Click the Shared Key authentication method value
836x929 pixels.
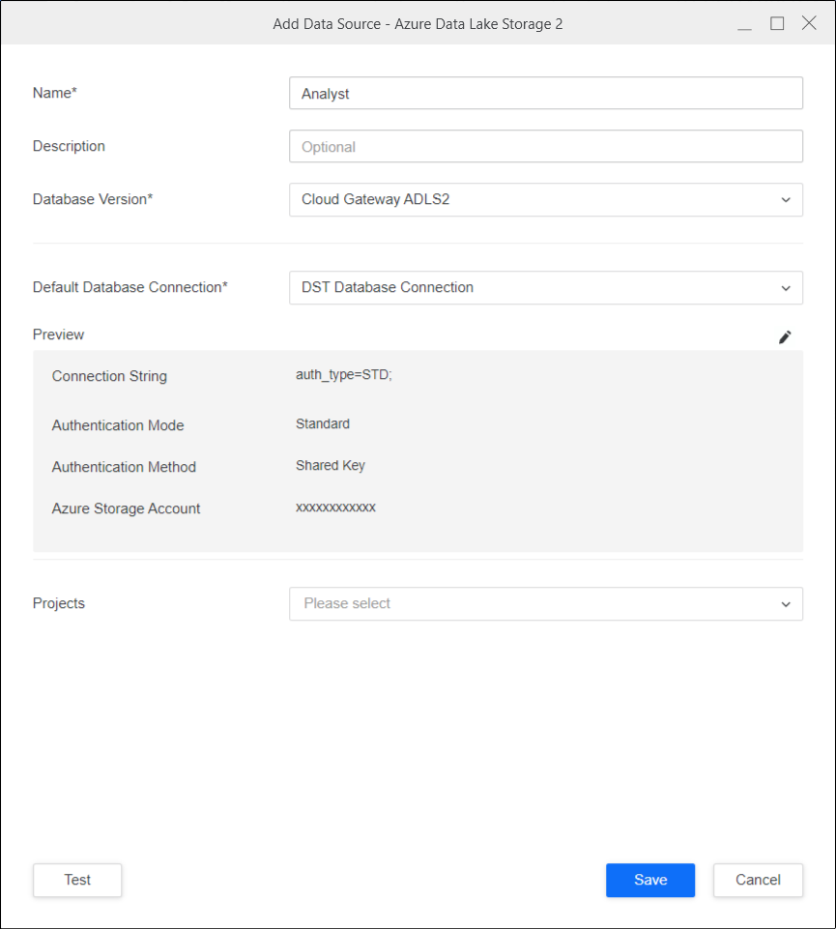(331, 465)
